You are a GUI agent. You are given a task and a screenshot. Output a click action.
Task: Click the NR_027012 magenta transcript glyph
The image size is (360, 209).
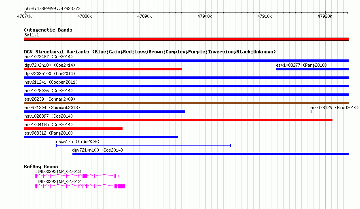tap(80, 186)
